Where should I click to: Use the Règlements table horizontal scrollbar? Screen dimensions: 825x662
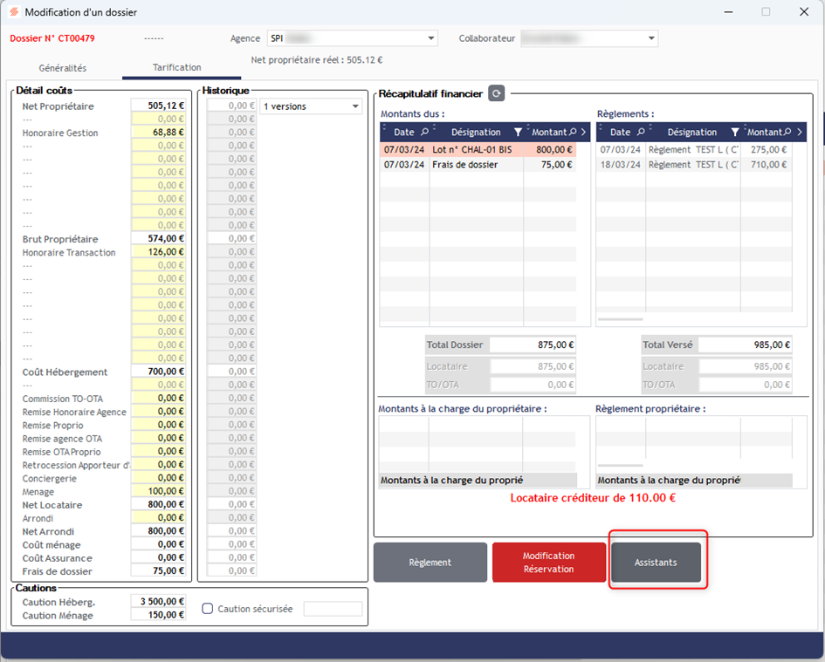(x=621, y=319)
